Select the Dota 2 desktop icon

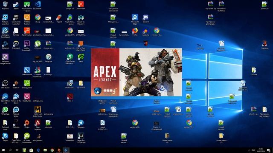[x=70, y=97]
